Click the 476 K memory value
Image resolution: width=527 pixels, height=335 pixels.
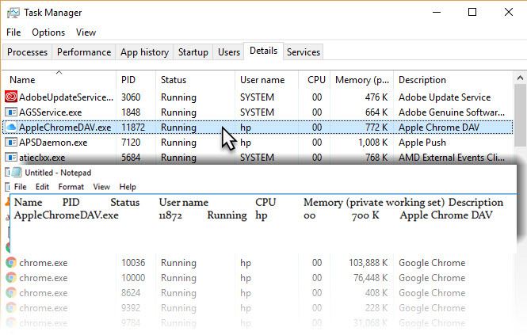[x=376, y=97]
